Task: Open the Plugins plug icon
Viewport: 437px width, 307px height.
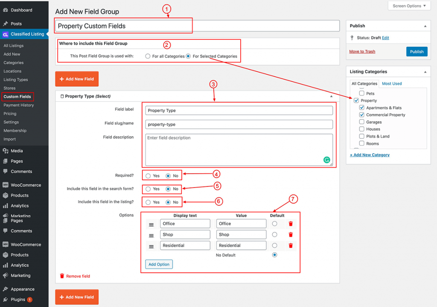Action: coord(5,299)
